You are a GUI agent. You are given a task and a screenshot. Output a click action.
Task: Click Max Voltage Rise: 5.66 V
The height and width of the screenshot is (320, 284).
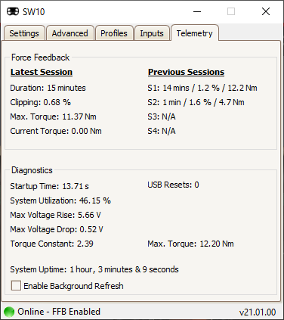tap(55, 215)
